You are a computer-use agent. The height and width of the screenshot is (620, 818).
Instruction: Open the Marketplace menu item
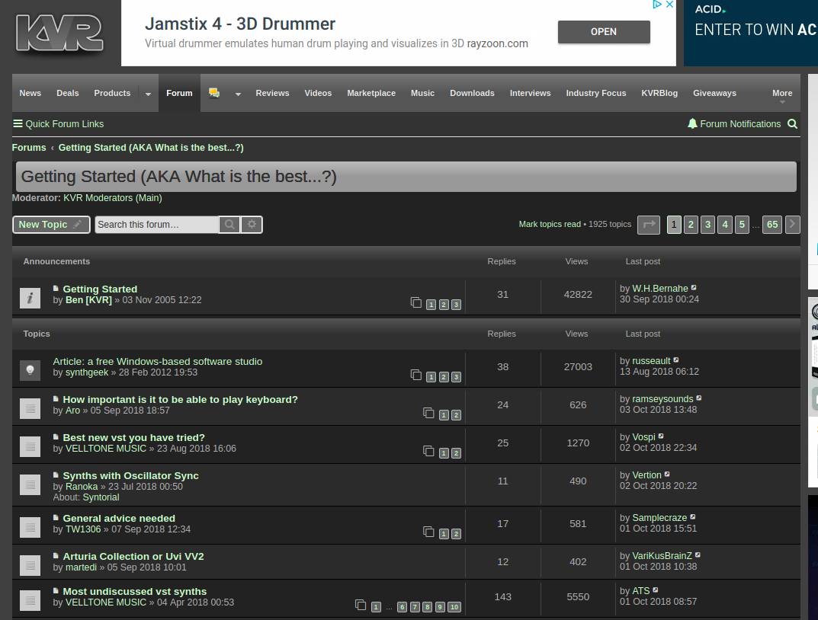(371, 93)
